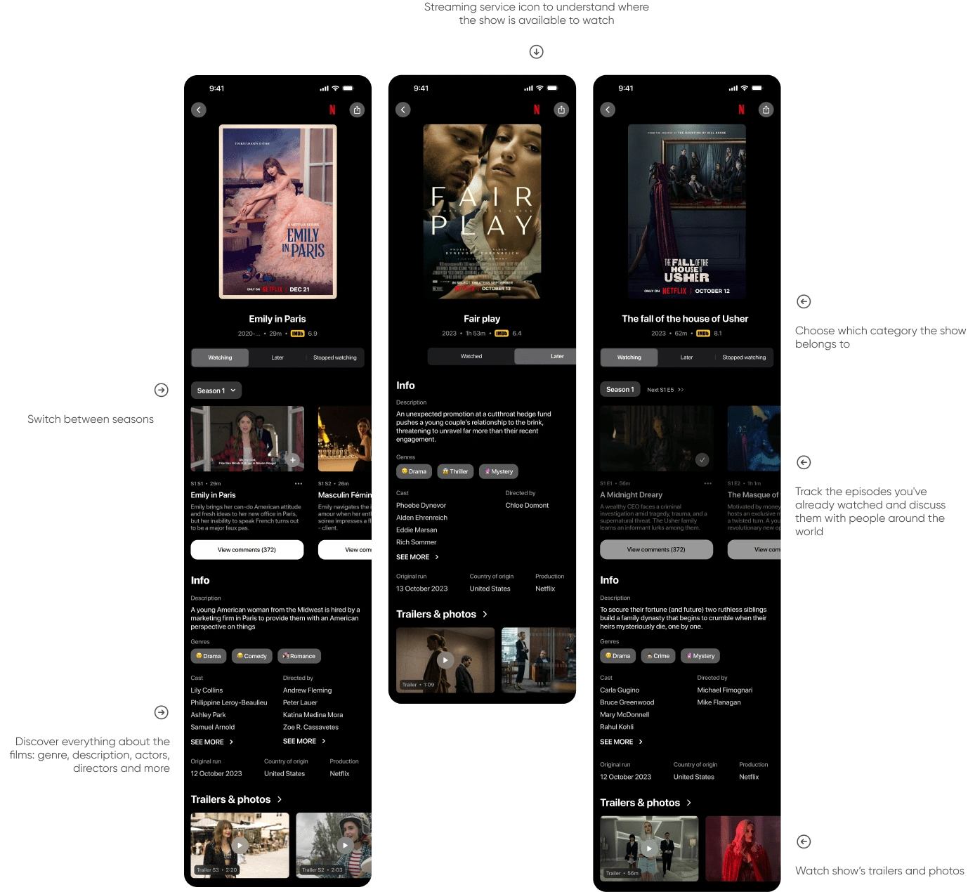Open Trailers & photos on Fair play

[442, 614]
